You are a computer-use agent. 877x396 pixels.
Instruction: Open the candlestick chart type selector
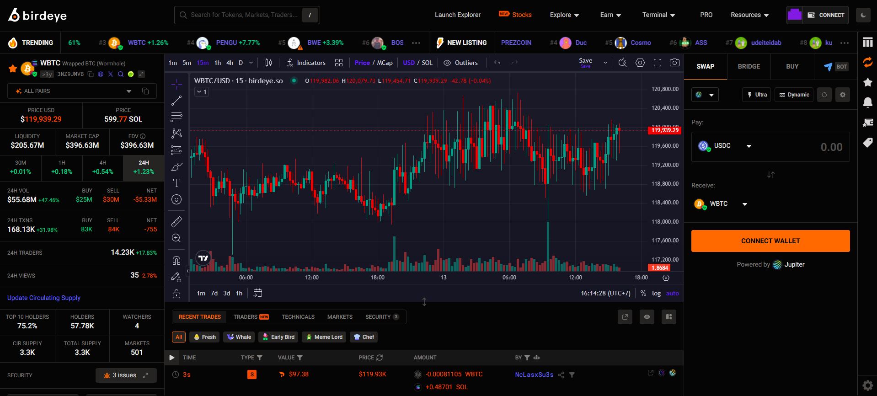pos(269,63)
